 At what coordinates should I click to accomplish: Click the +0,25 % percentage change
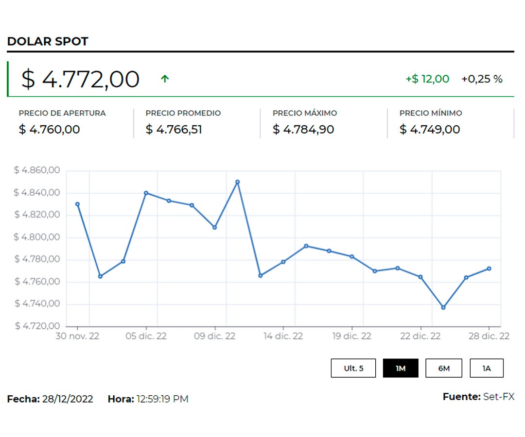point(482,79)
